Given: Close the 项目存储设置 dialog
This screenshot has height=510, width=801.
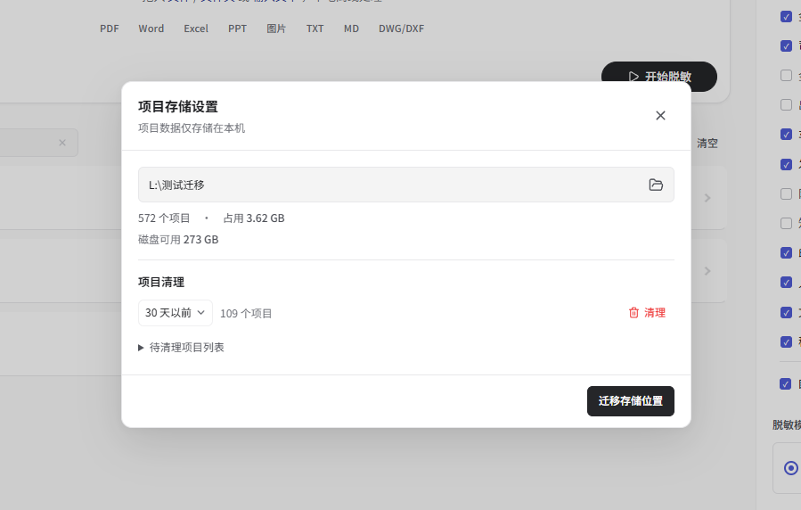Looking at the screenshot, I should click(x=660, y=116).
